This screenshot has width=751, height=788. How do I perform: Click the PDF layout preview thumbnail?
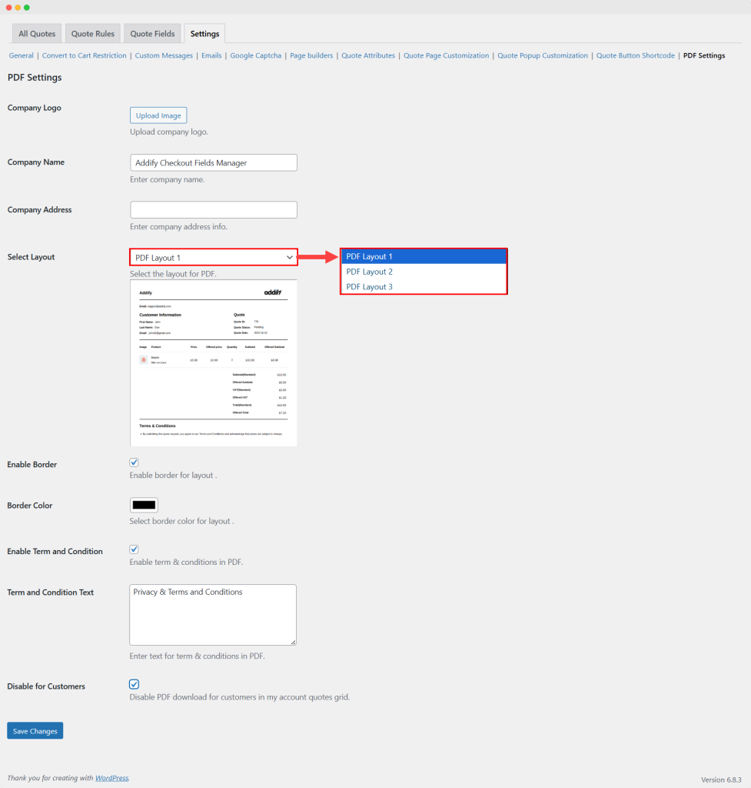coord(213,363)
